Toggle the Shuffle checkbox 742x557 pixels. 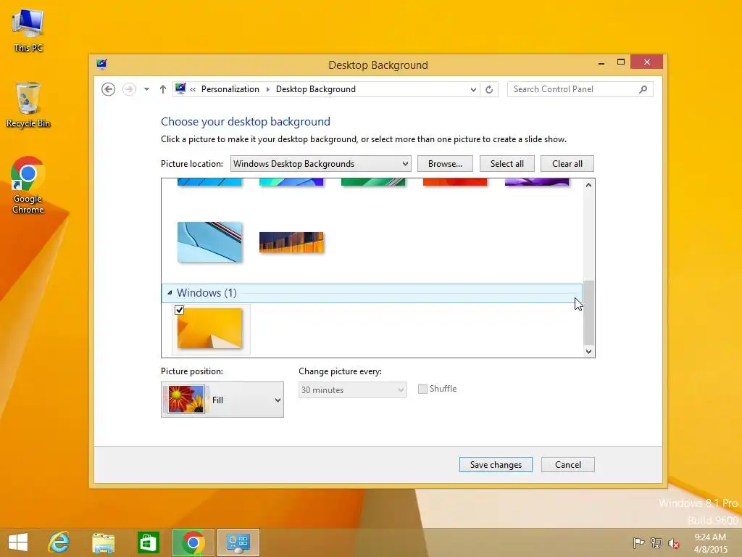point(422,389)
